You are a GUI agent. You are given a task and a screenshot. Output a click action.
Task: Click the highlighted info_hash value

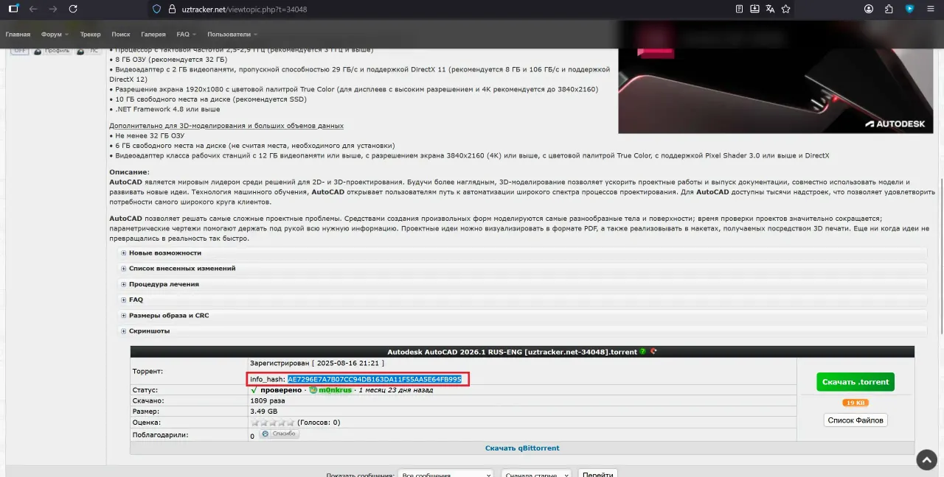point(375,379)
